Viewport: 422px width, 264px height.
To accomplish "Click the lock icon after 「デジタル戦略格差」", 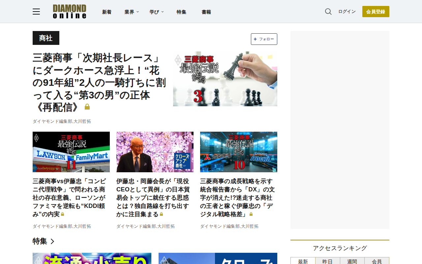I will click(x=251, y=214).
